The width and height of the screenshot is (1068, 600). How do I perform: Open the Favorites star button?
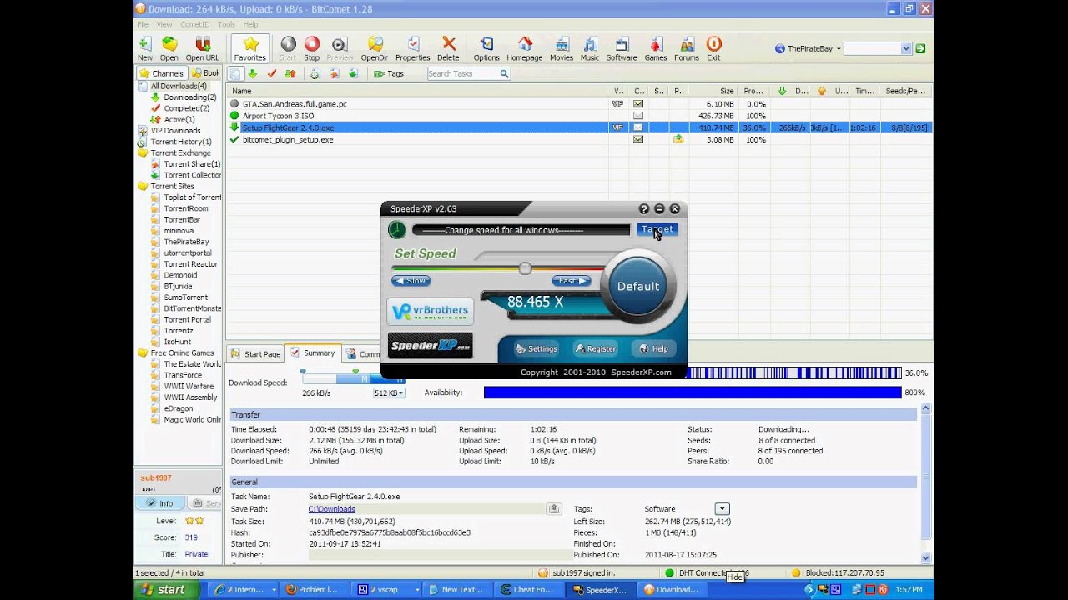(250, 48)
